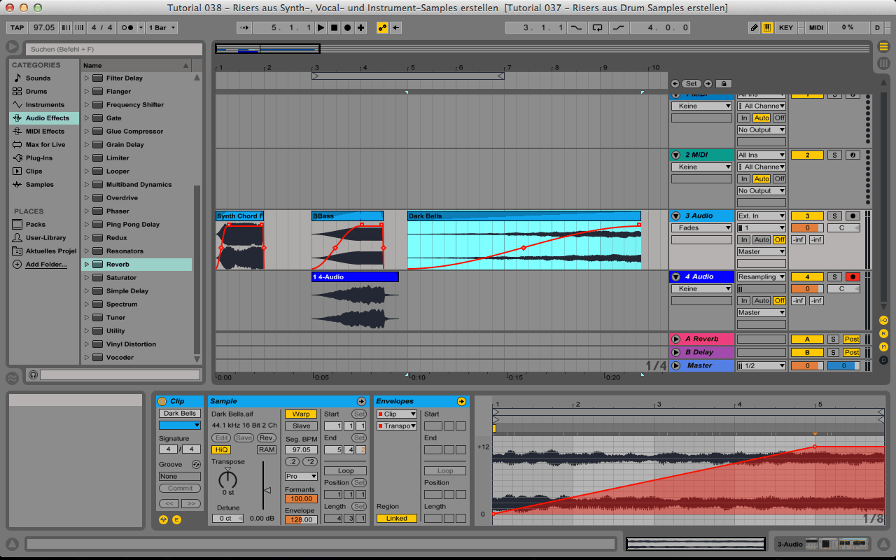896x560 pixels.
Task: Activate Draw Mode pencil icon
Action: pyautogui.click(x=755, y=27)
